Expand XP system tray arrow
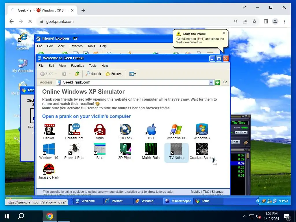The width and height of the screenshot is (296, 222). [258, 201]
